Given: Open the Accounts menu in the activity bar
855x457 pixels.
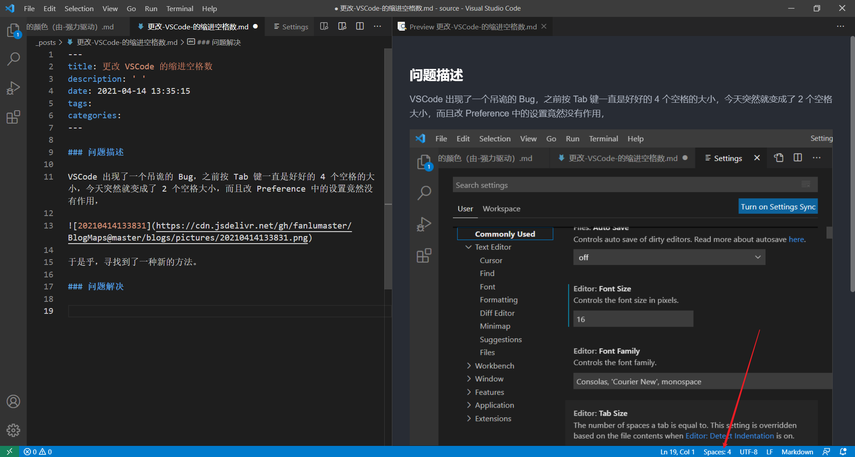Looking at the screenshot, I should [x=13, y=401].
